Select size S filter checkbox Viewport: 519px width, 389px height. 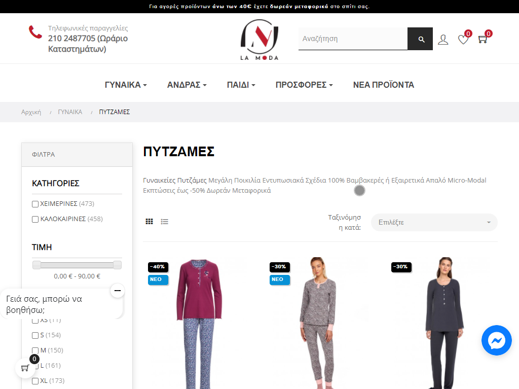35,335
